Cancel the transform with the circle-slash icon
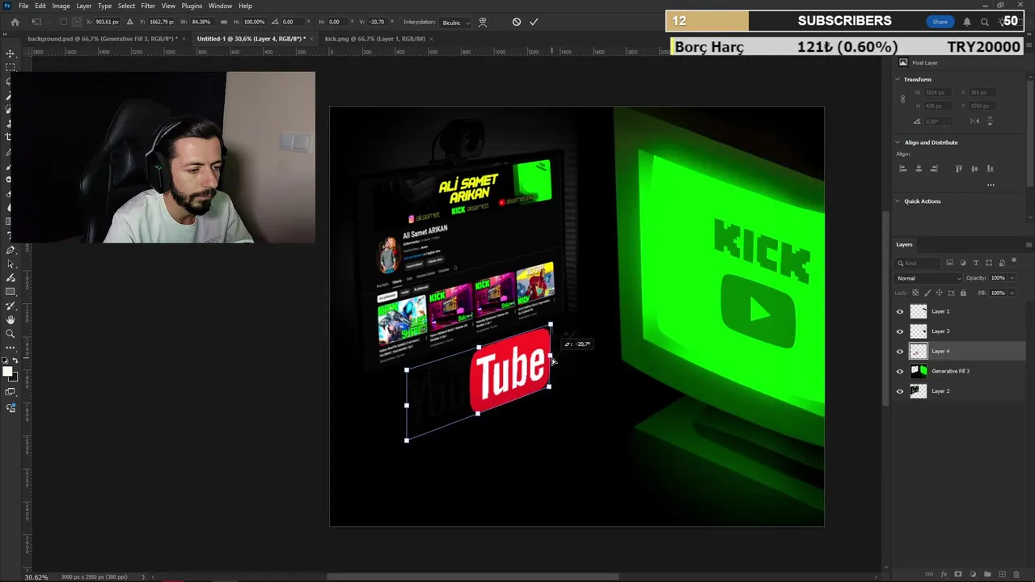Screen dimensions: 1035x582 [x=517, y=22]
